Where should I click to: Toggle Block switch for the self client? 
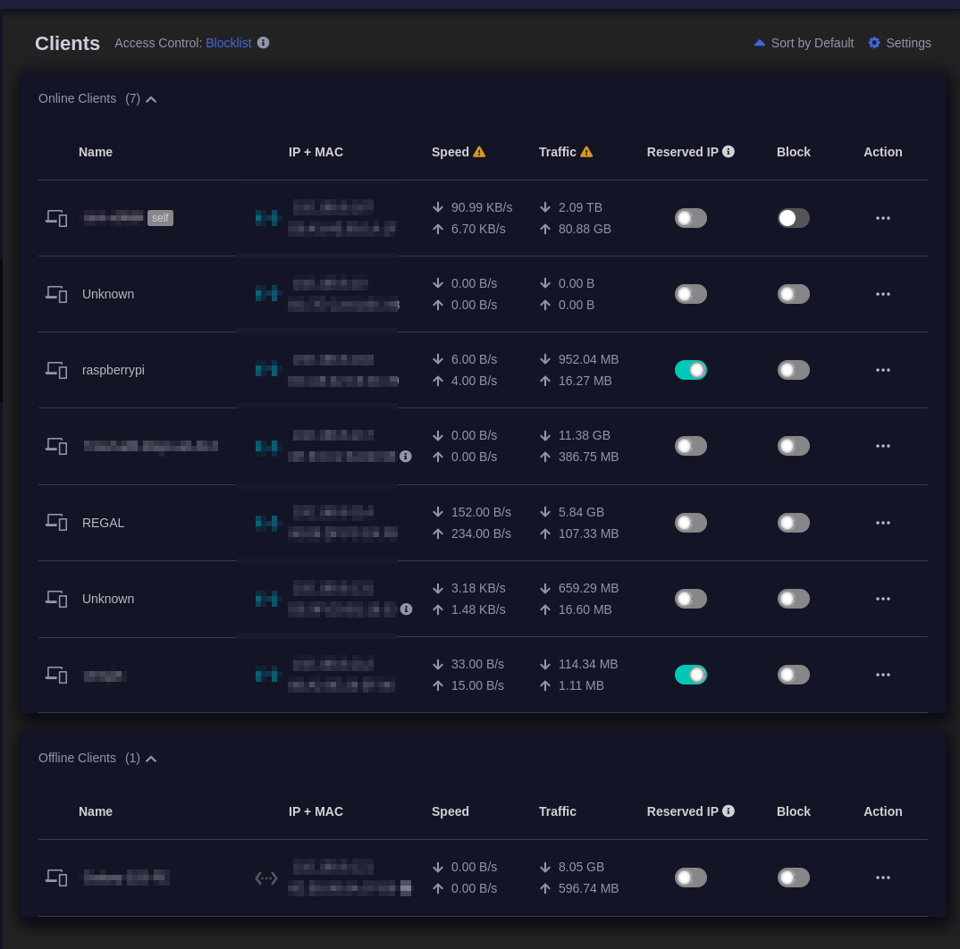794,218
